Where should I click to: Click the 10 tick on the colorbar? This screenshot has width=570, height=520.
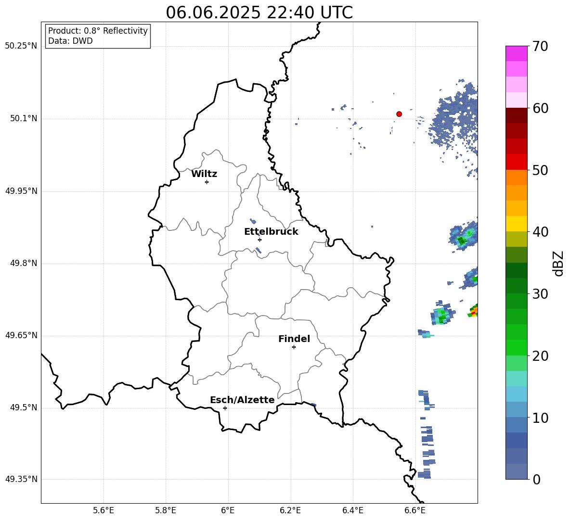click(x=540, y=418)
